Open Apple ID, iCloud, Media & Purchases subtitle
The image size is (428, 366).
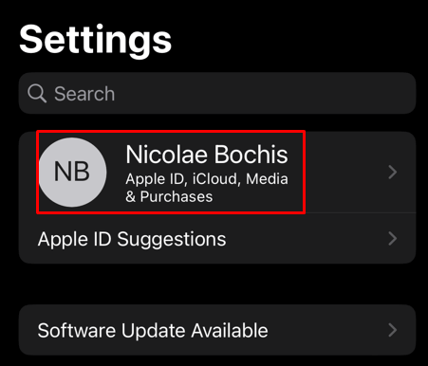point(207,188)
